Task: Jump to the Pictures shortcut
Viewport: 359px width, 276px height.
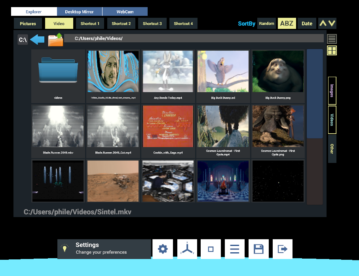Action: (28, 24)
